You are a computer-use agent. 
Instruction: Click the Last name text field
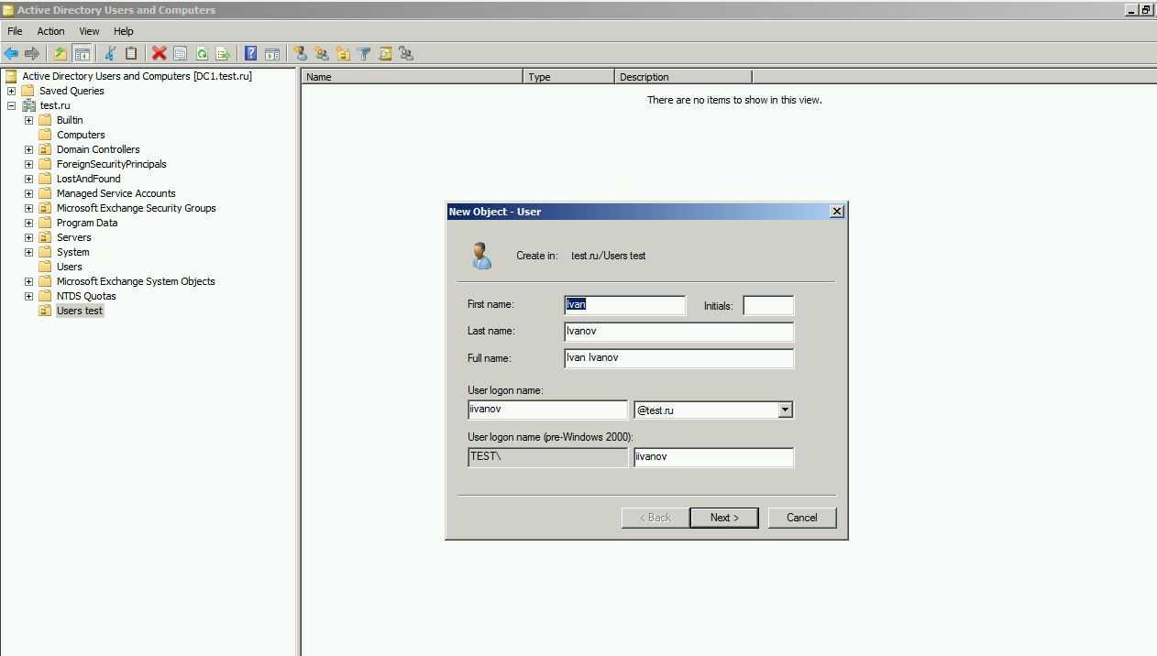(678, 332)
